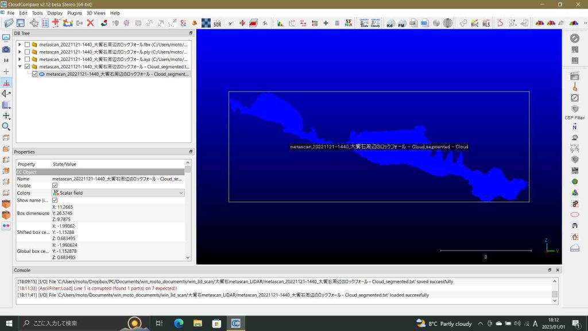The height and width of the screenshot is (331, 588).
Task: Select the Cloud_segment cloud tree item
Action: (x=117, y=74)
